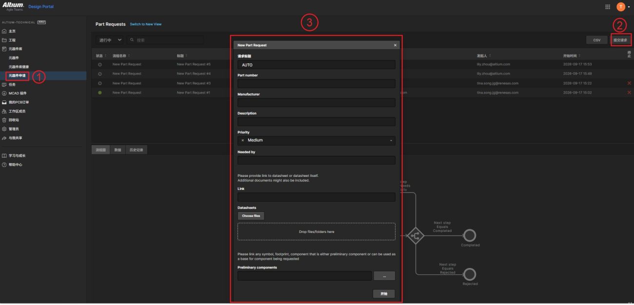Open 回收站 in the sidebar

pyautogui.click(x=15, y=120)
